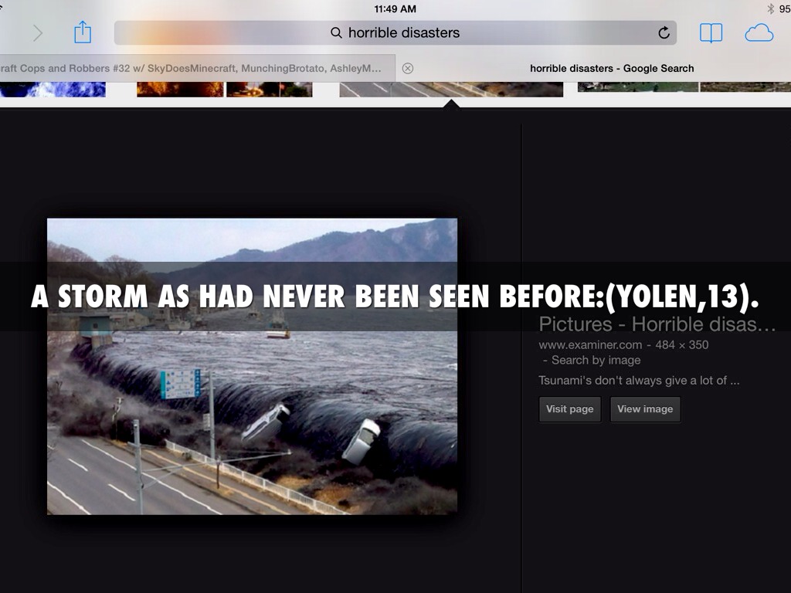This screenshot has height=593, width=791.
Task: Select the blue thumbnail at far left
Action: [x=53, y=89]
